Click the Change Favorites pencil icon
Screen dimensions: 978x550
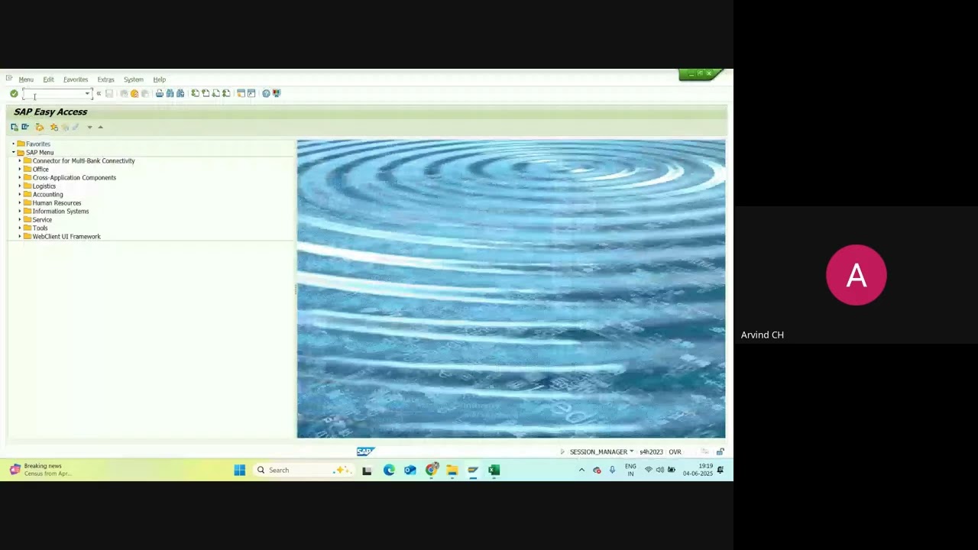point(75,127)
